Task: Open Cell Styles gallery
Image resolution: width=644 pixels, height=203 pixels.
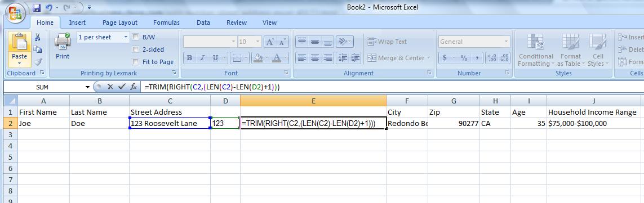Action: [x=597, y=49]
